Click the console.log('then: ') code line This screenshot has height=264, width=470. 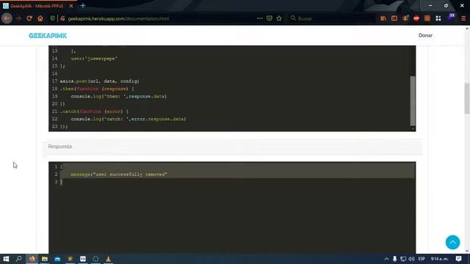click(x=119, y=96)
